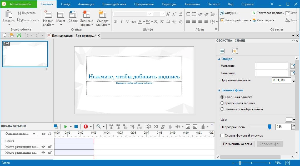Click the ActivePresenter application button

pos(18,4)
